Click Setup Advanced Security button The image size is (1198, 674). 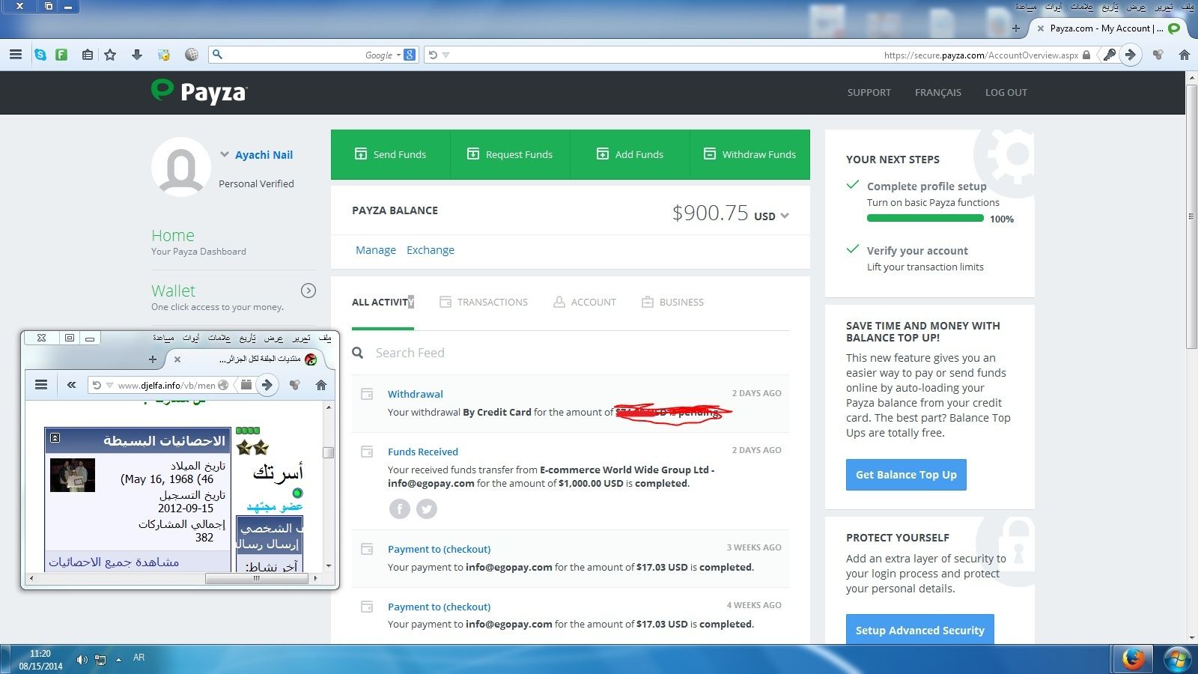(x=920, y=630)
